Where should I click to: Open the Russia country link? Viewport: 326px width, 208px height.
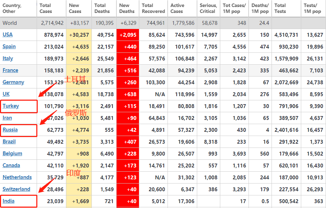tap(10, 130)
